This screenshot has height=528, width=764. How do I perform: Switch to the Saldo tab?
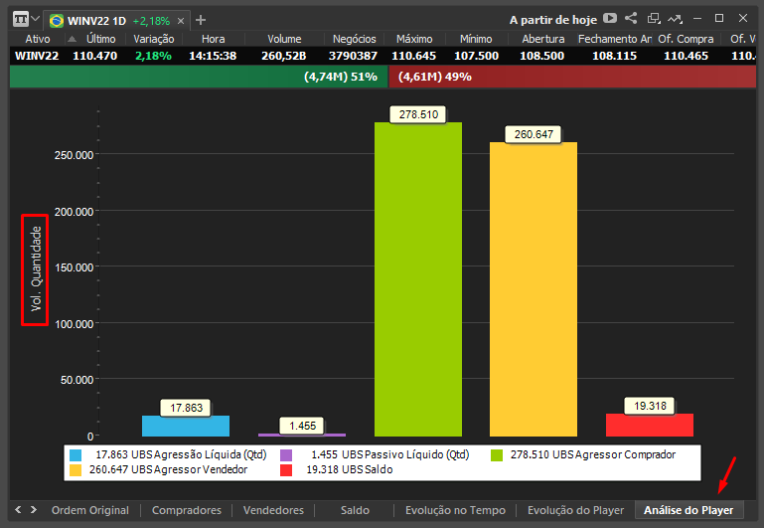(x=355, y=510)
